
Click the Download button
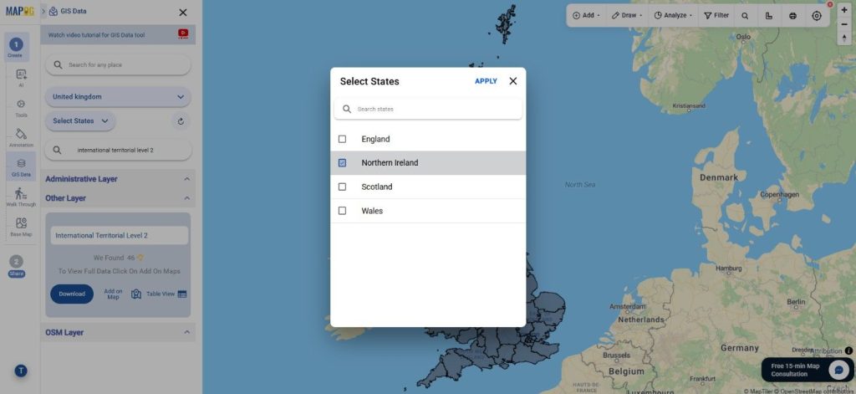(x=72, y=294)
